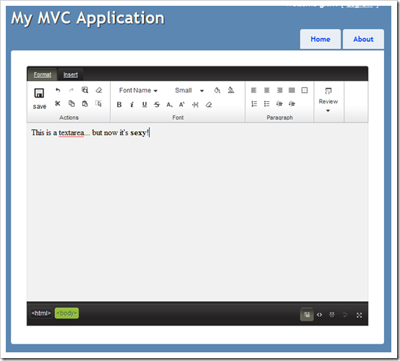
Task: Open the Font Name dropdown
Action: pos(138,90)
